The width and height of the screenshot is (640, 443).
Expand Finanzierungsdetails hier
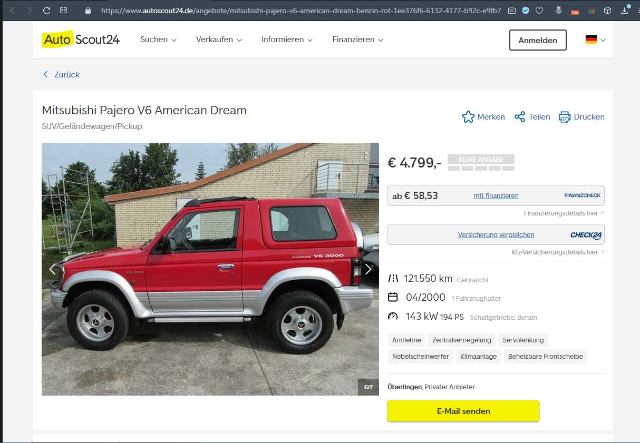[x=564, y=213]
